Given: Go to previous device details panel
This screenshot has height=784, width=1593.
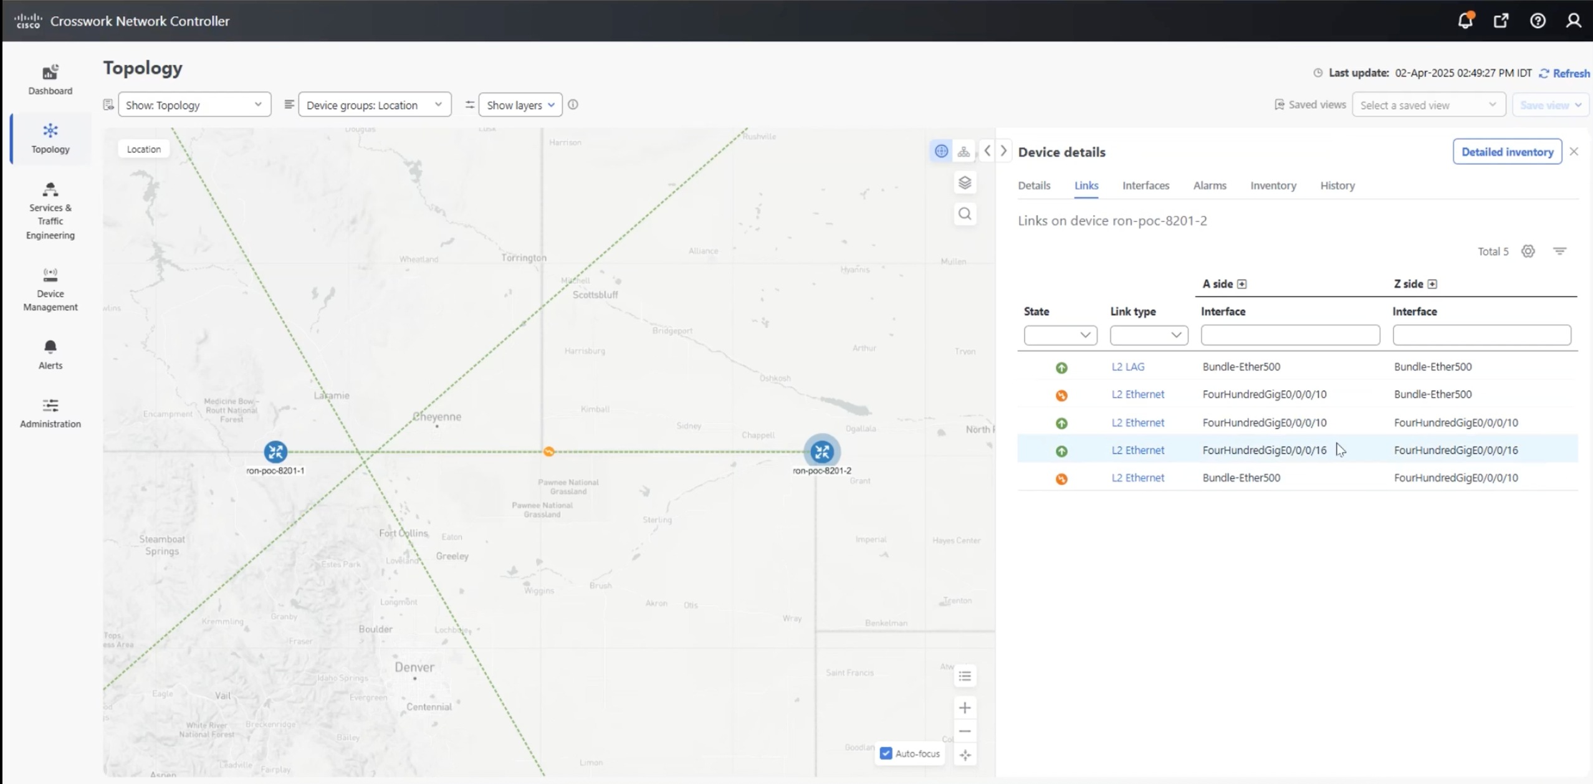Looking at the screenshot, I should 987,151.
